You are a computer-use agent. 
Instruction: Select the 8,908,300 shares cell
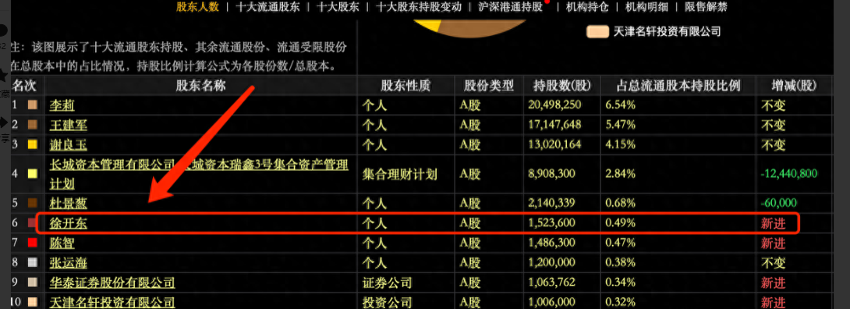click(551, 174)
